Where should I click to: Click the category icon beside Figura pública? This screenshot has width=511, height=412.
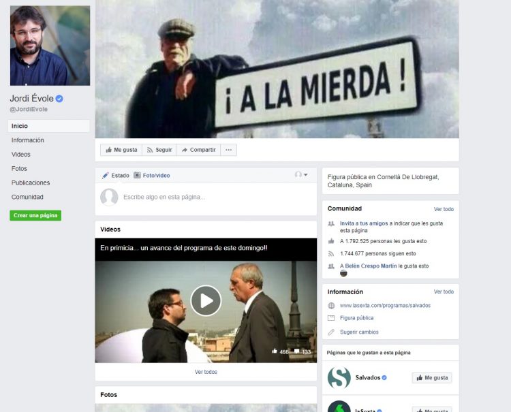coord(331,318)
